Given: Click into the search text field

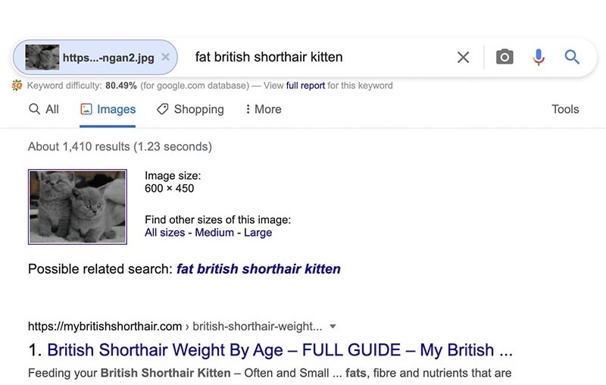Looking at the screenshot, I should point(318,57).
